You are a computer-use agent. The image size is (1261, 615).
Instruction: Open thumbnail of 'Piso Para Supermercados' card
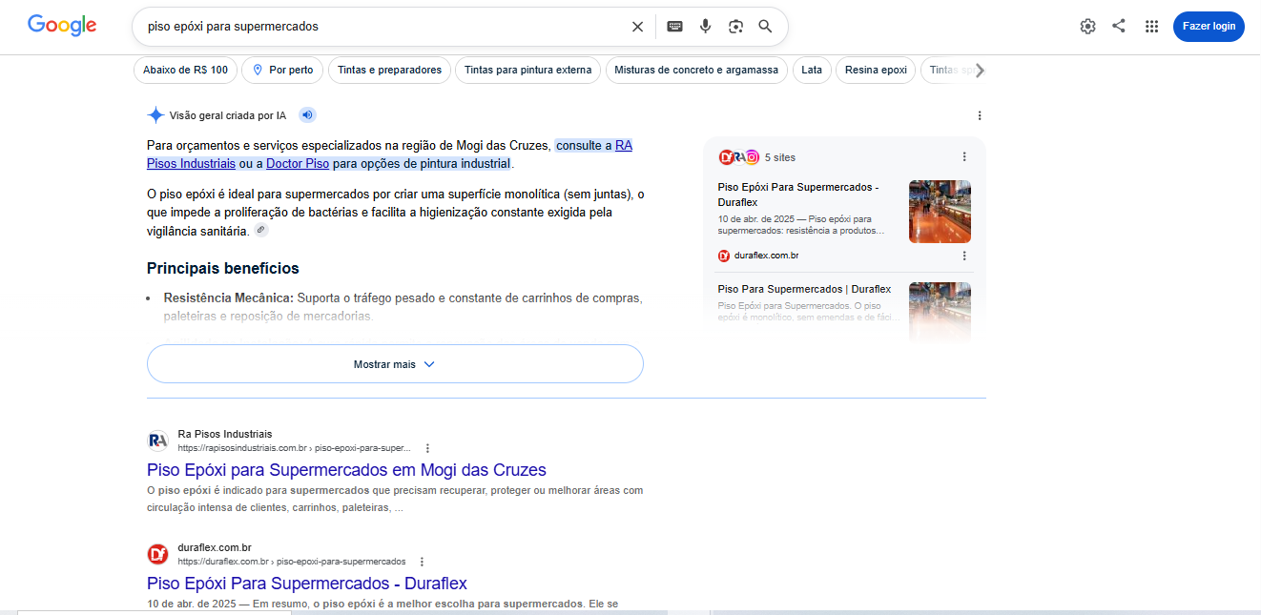pos(940,312)
